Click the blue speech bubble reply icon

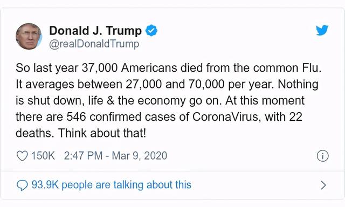tap(22, 185)
